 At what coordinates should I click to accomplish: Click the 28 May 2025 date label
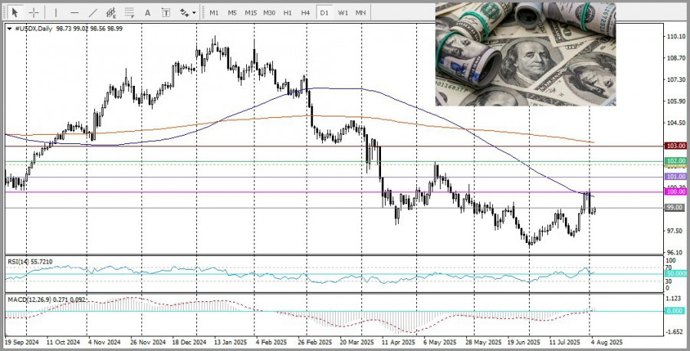tap(483, 342)
